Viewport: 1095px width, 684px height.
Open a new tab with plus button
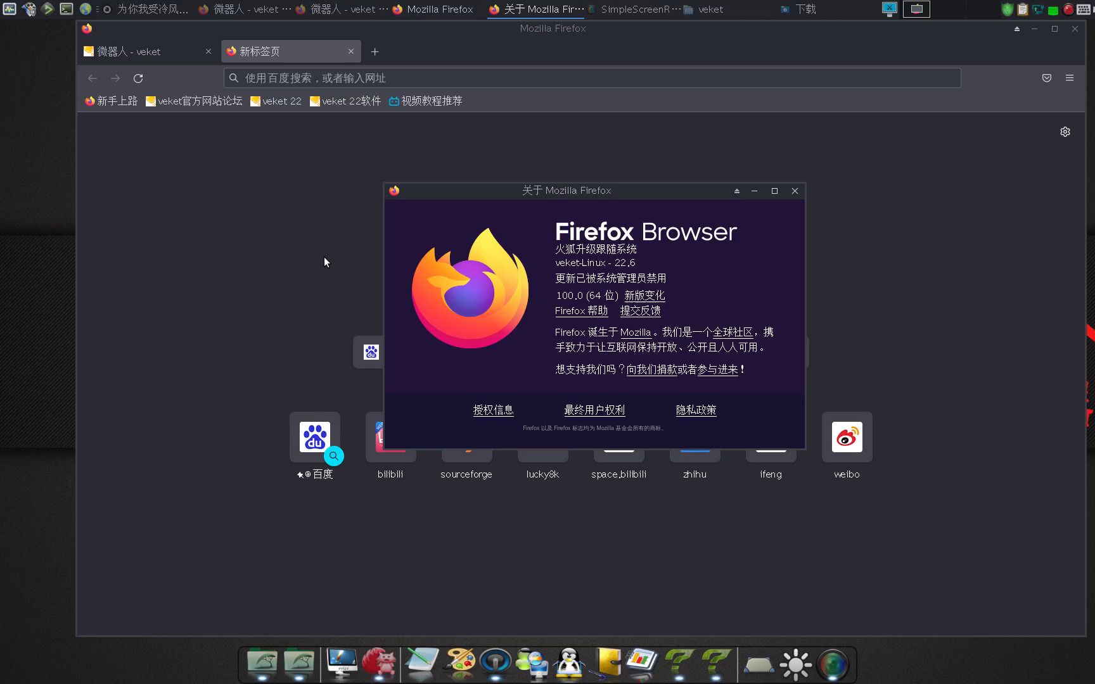375,51
